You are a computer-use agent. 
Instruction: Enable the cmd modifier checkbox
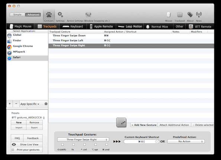[x=107, y=144]
